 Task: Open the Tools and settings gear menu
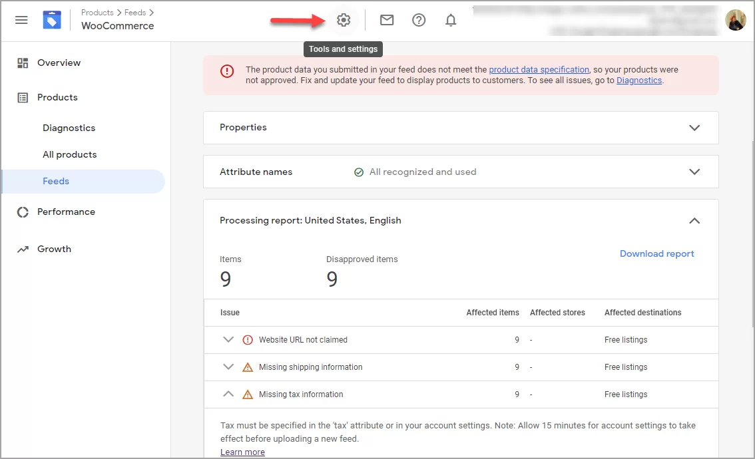tap(343, 19)
